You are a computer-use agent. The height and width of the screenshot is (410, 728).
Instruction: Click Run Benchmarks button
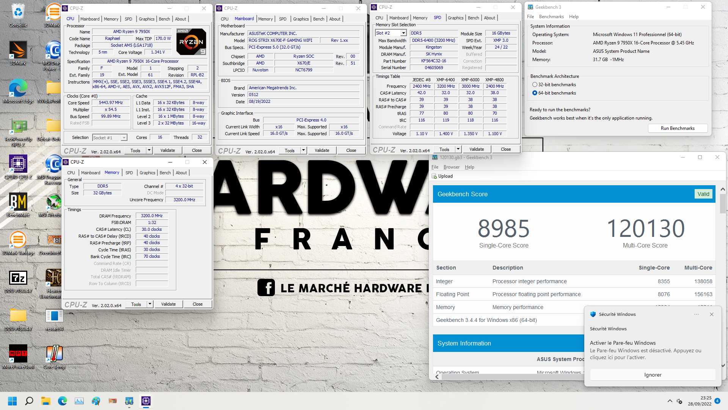[678, 128]
